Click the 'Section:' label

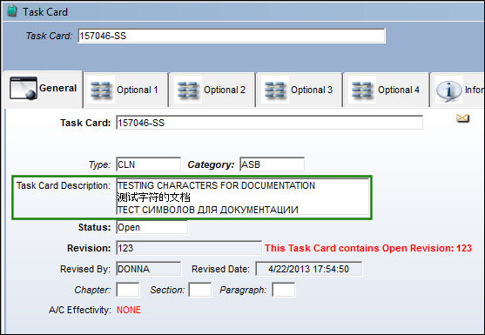coord(167,290)
